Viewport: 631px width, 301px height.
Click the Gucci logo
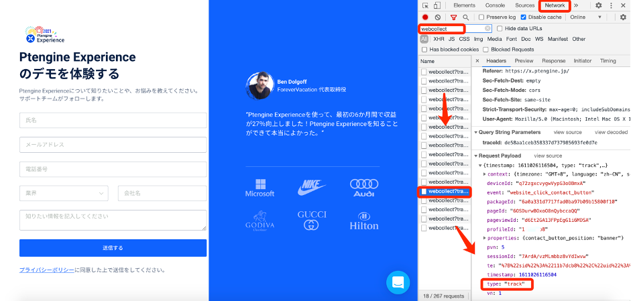tap(312, 221)
